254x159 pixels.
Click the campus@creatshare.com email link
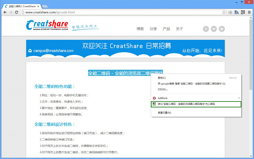tap(54, 51)
